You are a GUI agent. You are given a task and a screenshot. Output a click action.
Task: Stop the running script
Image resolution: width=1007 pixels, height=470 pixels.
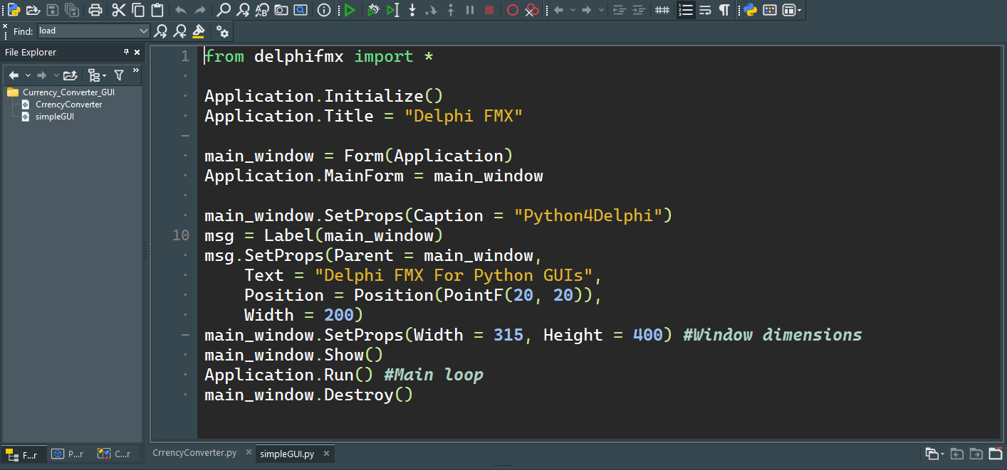click(x=489, y=10)
